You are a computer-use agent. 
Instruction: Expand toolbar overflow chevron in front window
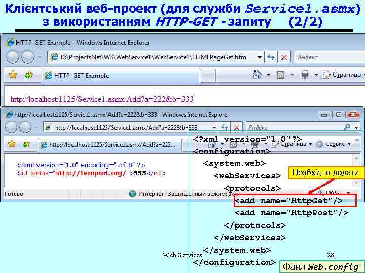(x=357, y=140)
